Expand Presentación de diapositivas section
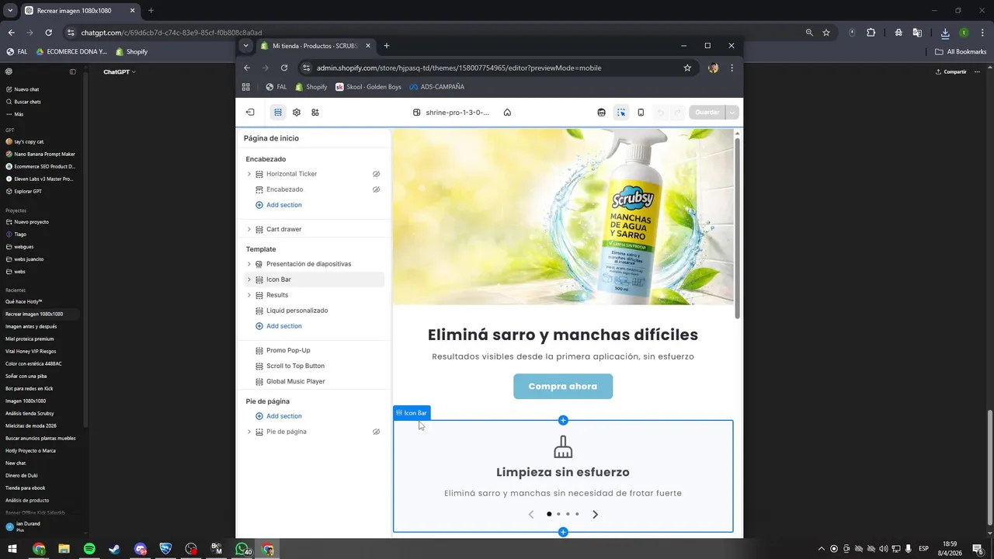 click(249, 264)
